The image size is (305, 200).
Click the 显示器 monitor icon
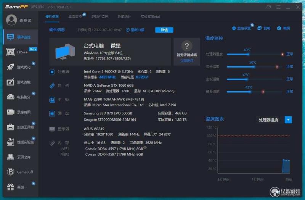(52, 129)
